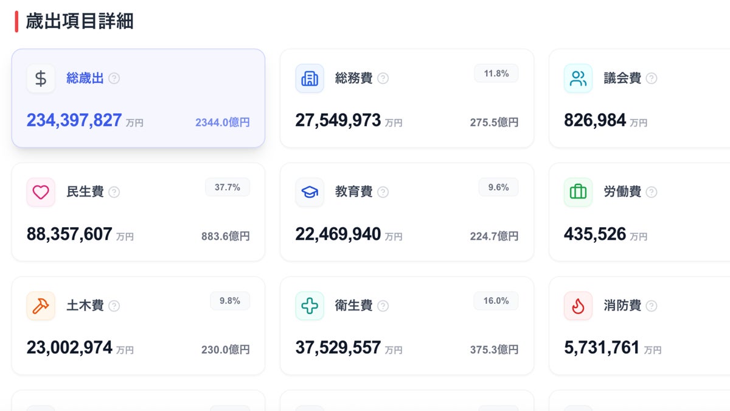This screenshot has height=411, width=730.
Task: Show help info beside 民生費 label
Action: (114, 192)
